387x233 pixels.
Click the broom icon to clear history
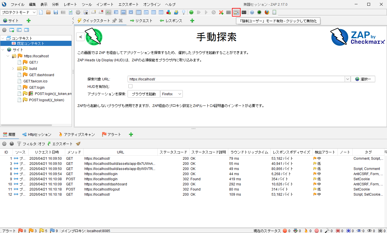78,144
